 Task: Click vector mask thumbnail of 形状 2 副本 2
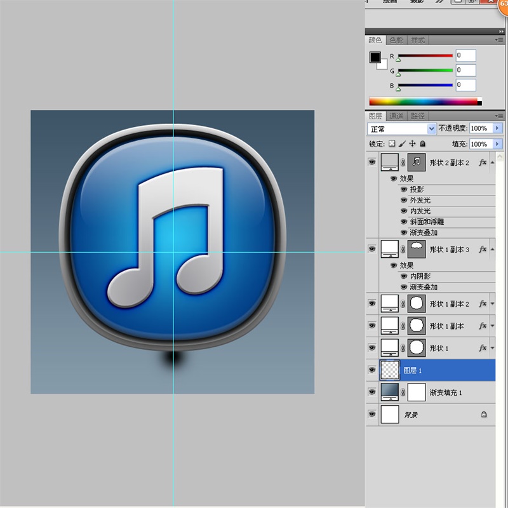416,163
